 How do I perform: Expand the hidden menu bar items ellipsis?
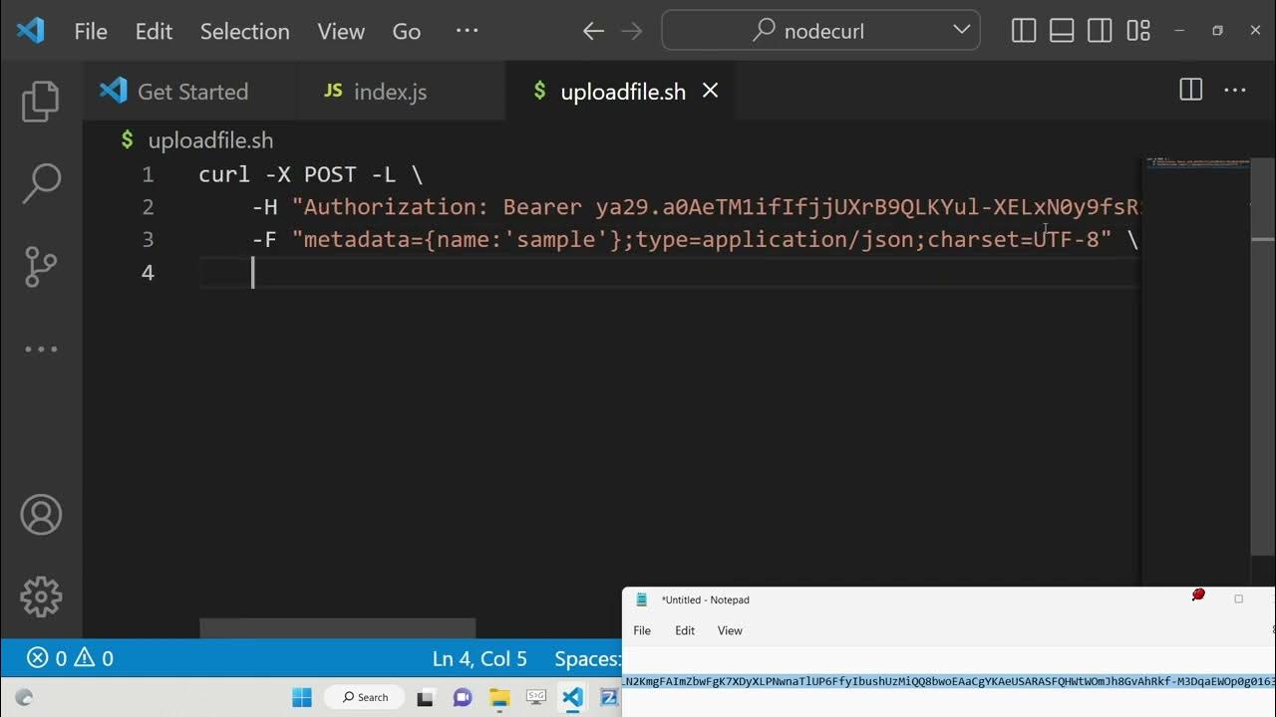tap(467, 31)
